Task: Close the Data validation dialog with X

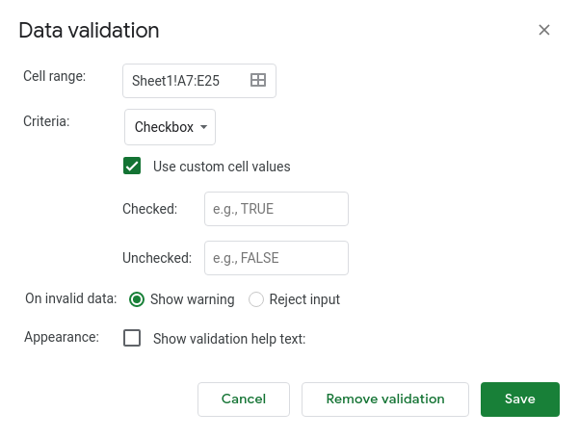Action: pos(544,30)
